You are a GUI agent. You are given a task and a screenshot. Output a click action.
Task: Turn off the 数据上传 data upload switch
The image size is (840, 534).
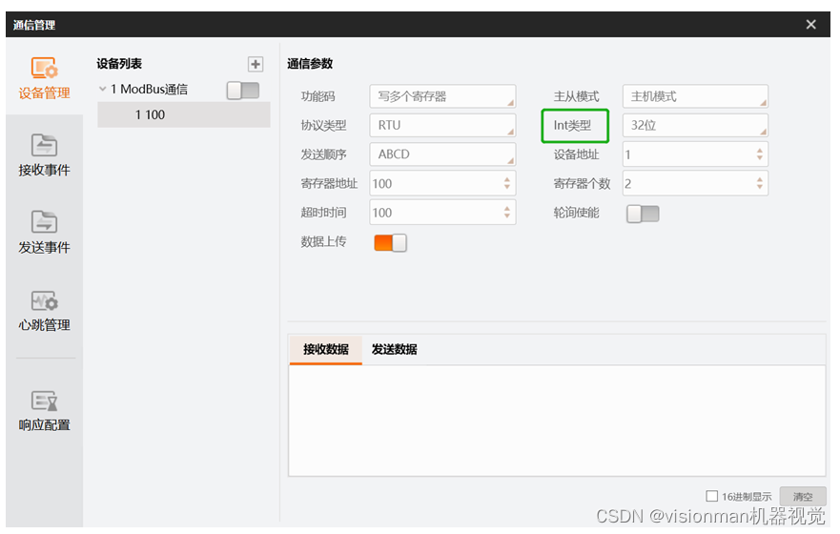pos(390,242)
